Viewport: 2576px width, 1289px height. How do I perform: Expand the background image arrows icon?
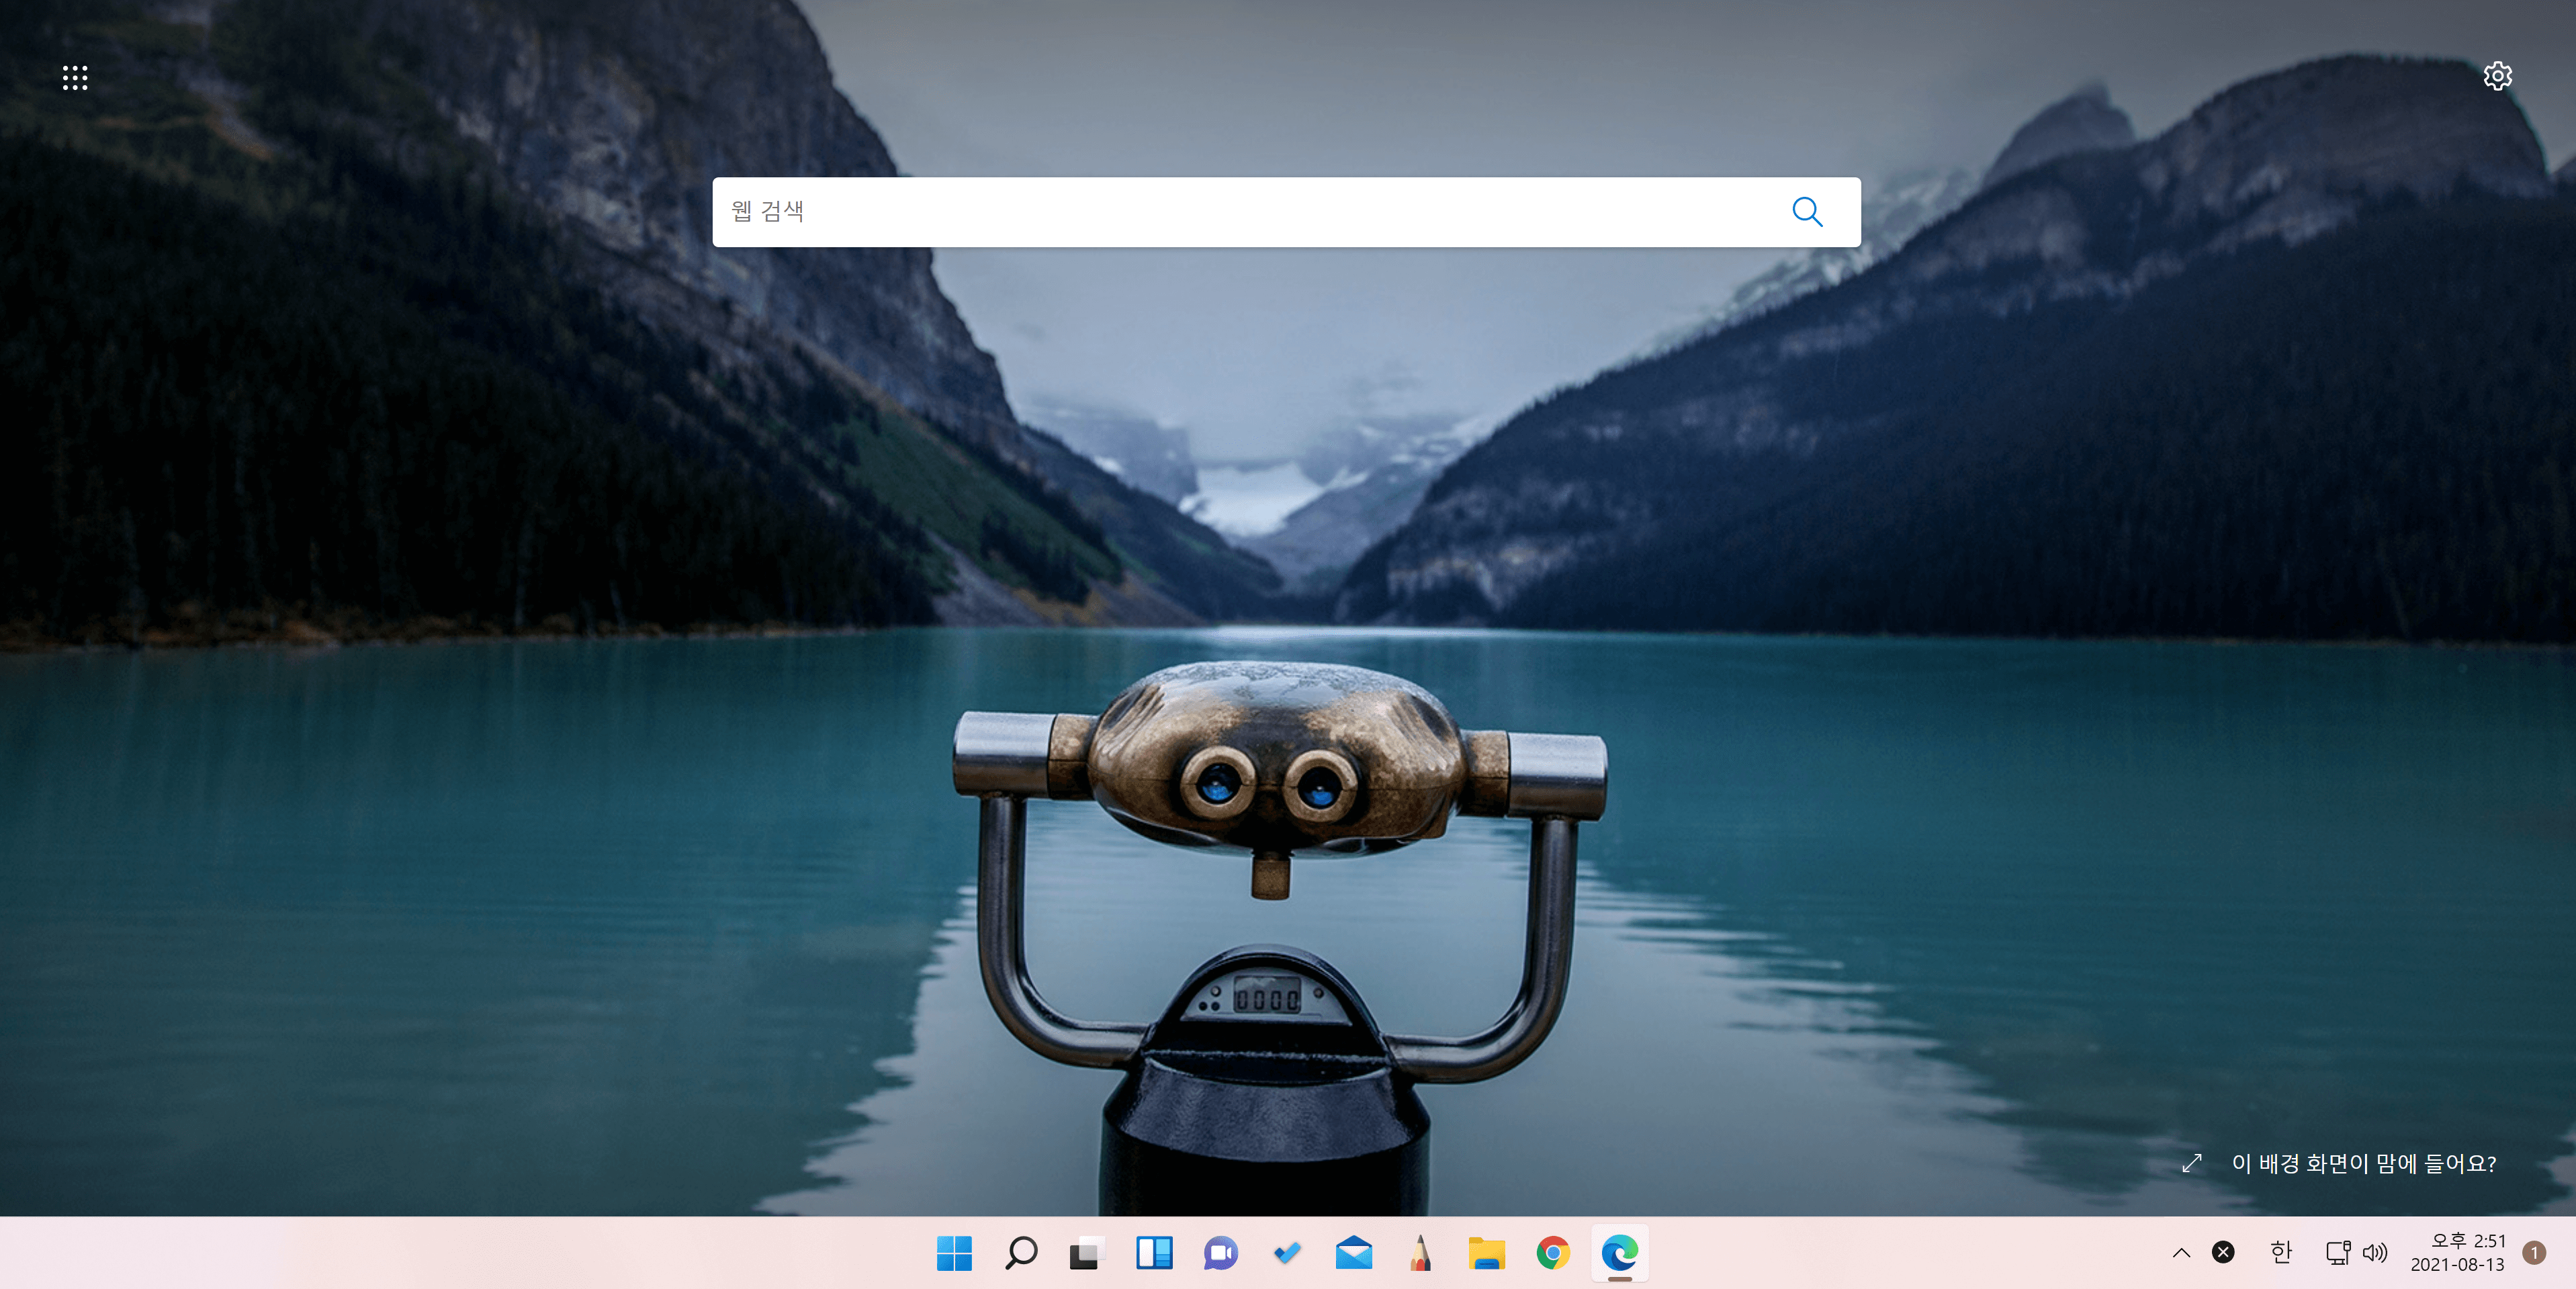[x=2191, y=1163]
